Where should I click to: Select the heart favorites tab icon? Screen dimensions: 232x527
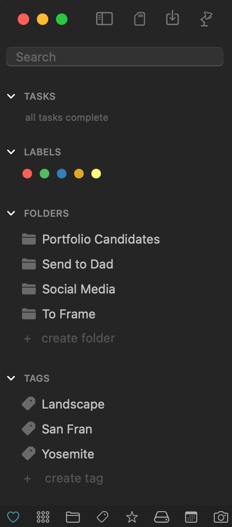tap(13, 516)
